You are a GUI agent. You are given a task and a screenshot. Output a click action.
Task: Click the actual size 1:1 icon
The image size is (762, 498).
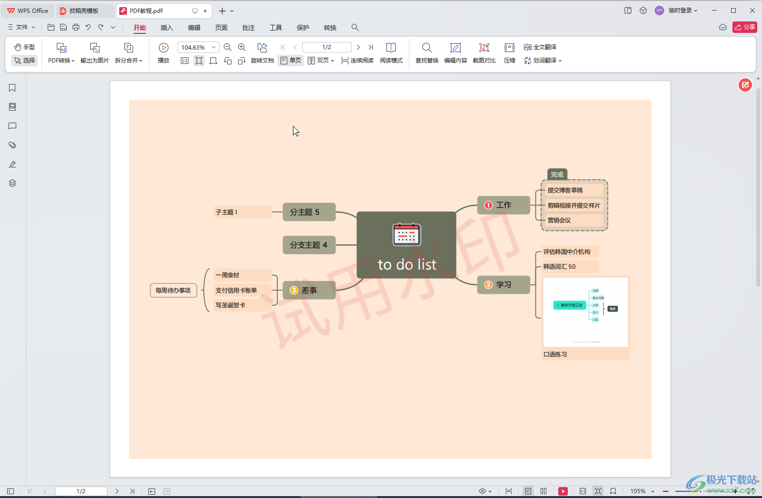pyautogui.click(x=185, y=61)
